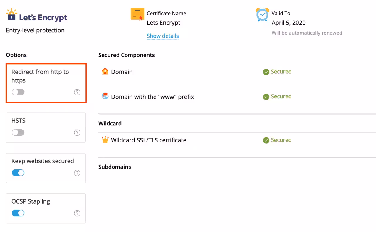
Task: Click the orange certificate icon
Action: coord(137,14)
